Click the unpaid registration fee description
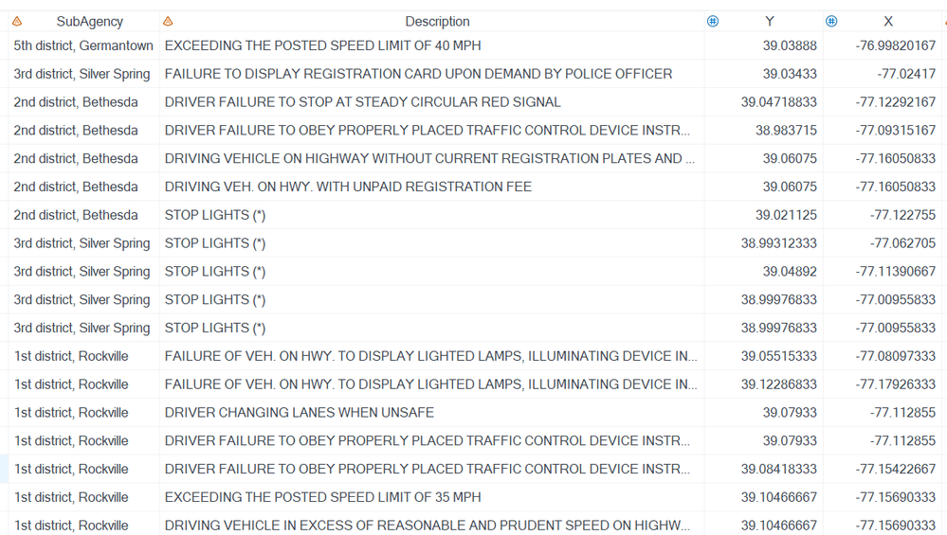This screenshot has width=947, height=535. [x=348, y=187]
